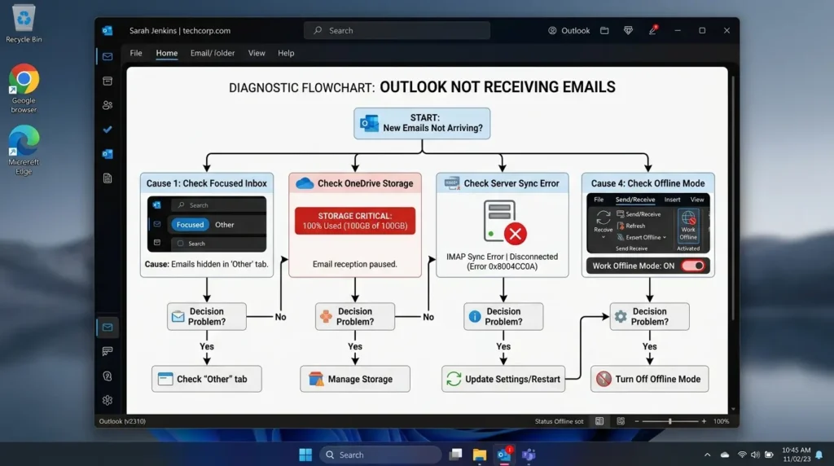Open Microsoft Teams from the taskbar

[528, 455]
